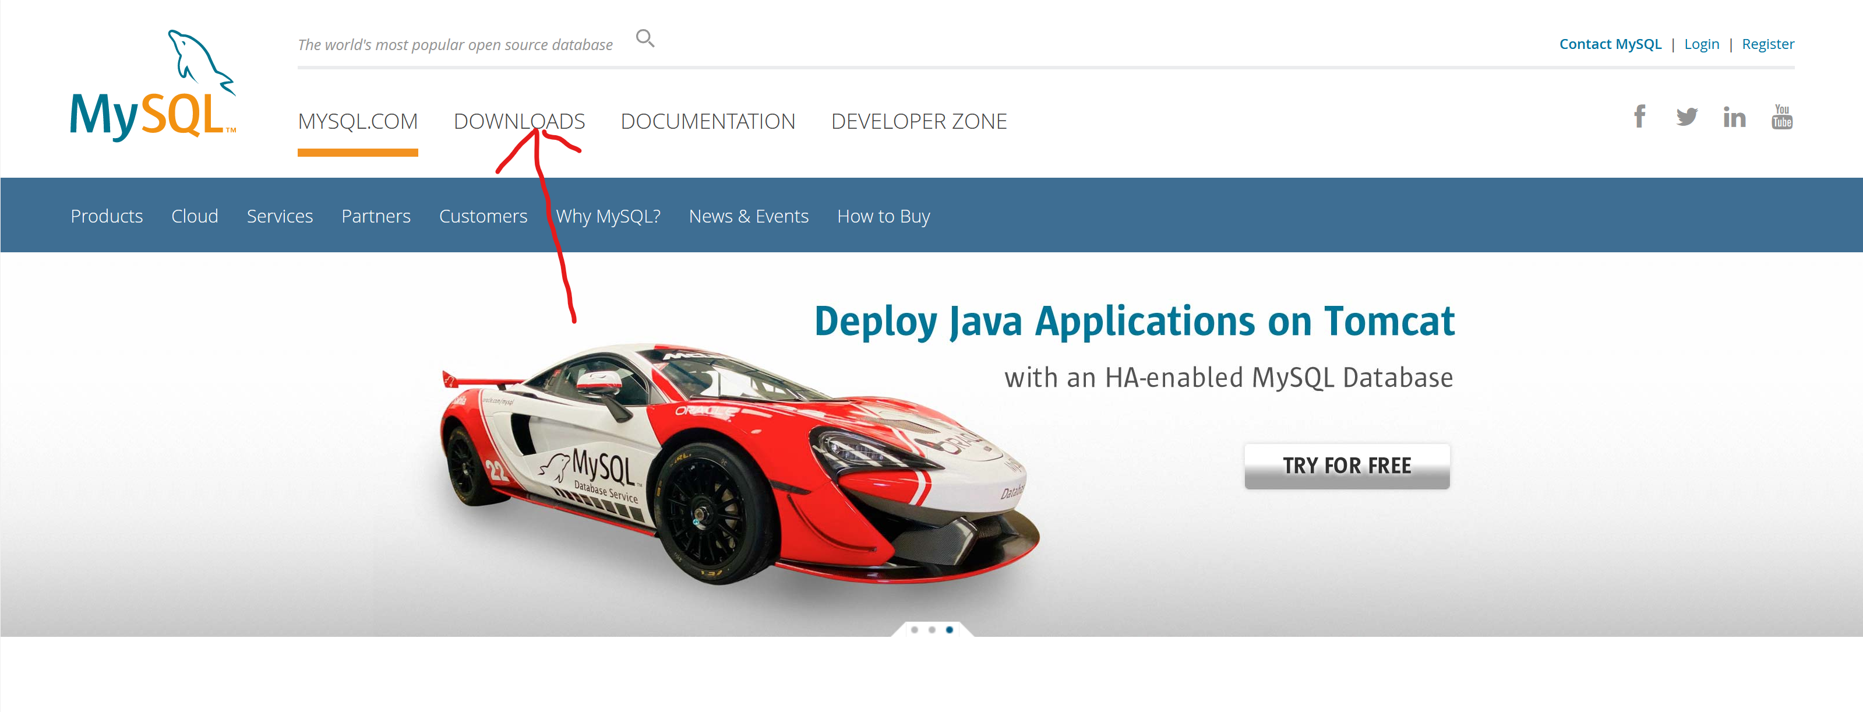Open the MySQL Twitter bird icon
The image size is (1863, 712).
coord(1686,117)
